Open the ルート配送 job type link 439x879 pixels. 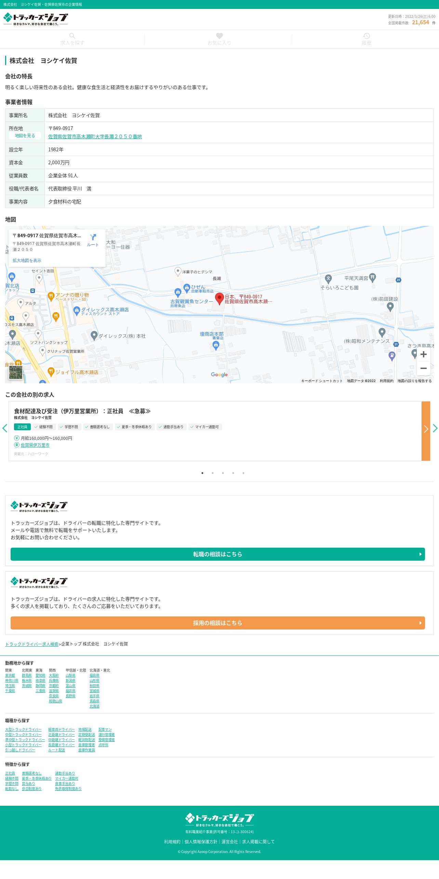(x=56, y=750)
